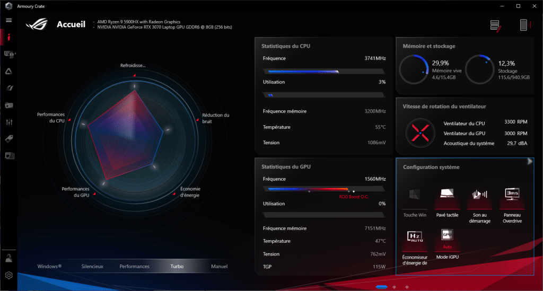Toggle the Touche Win setting
The height and width of the screenshot is (291, 543).
click(415, 203)
